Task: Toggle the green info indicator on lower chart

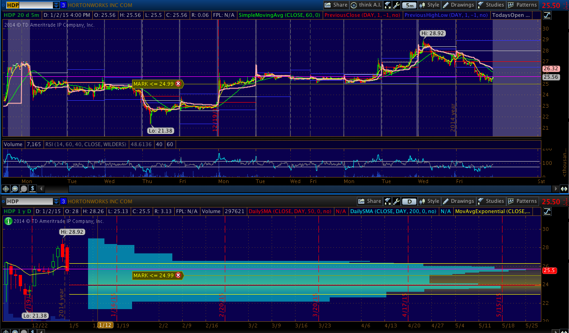Action: click(x=8, y=221)
